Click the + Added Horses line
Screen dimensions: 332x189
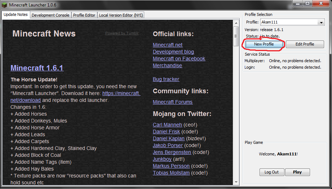tap(28, 114)
